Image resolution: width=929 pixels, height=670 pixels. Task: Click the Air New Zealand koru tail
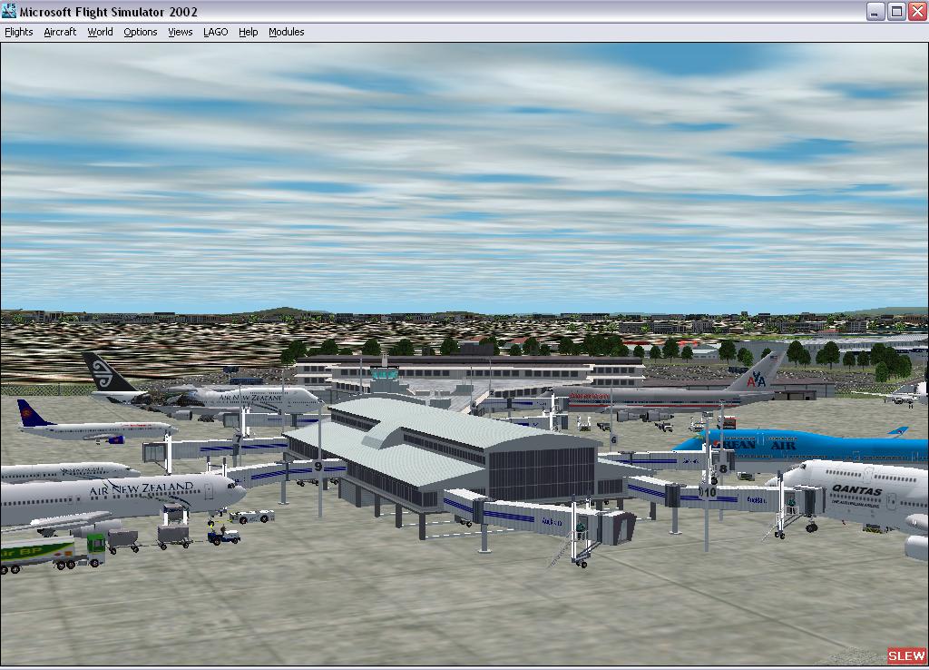107,371
